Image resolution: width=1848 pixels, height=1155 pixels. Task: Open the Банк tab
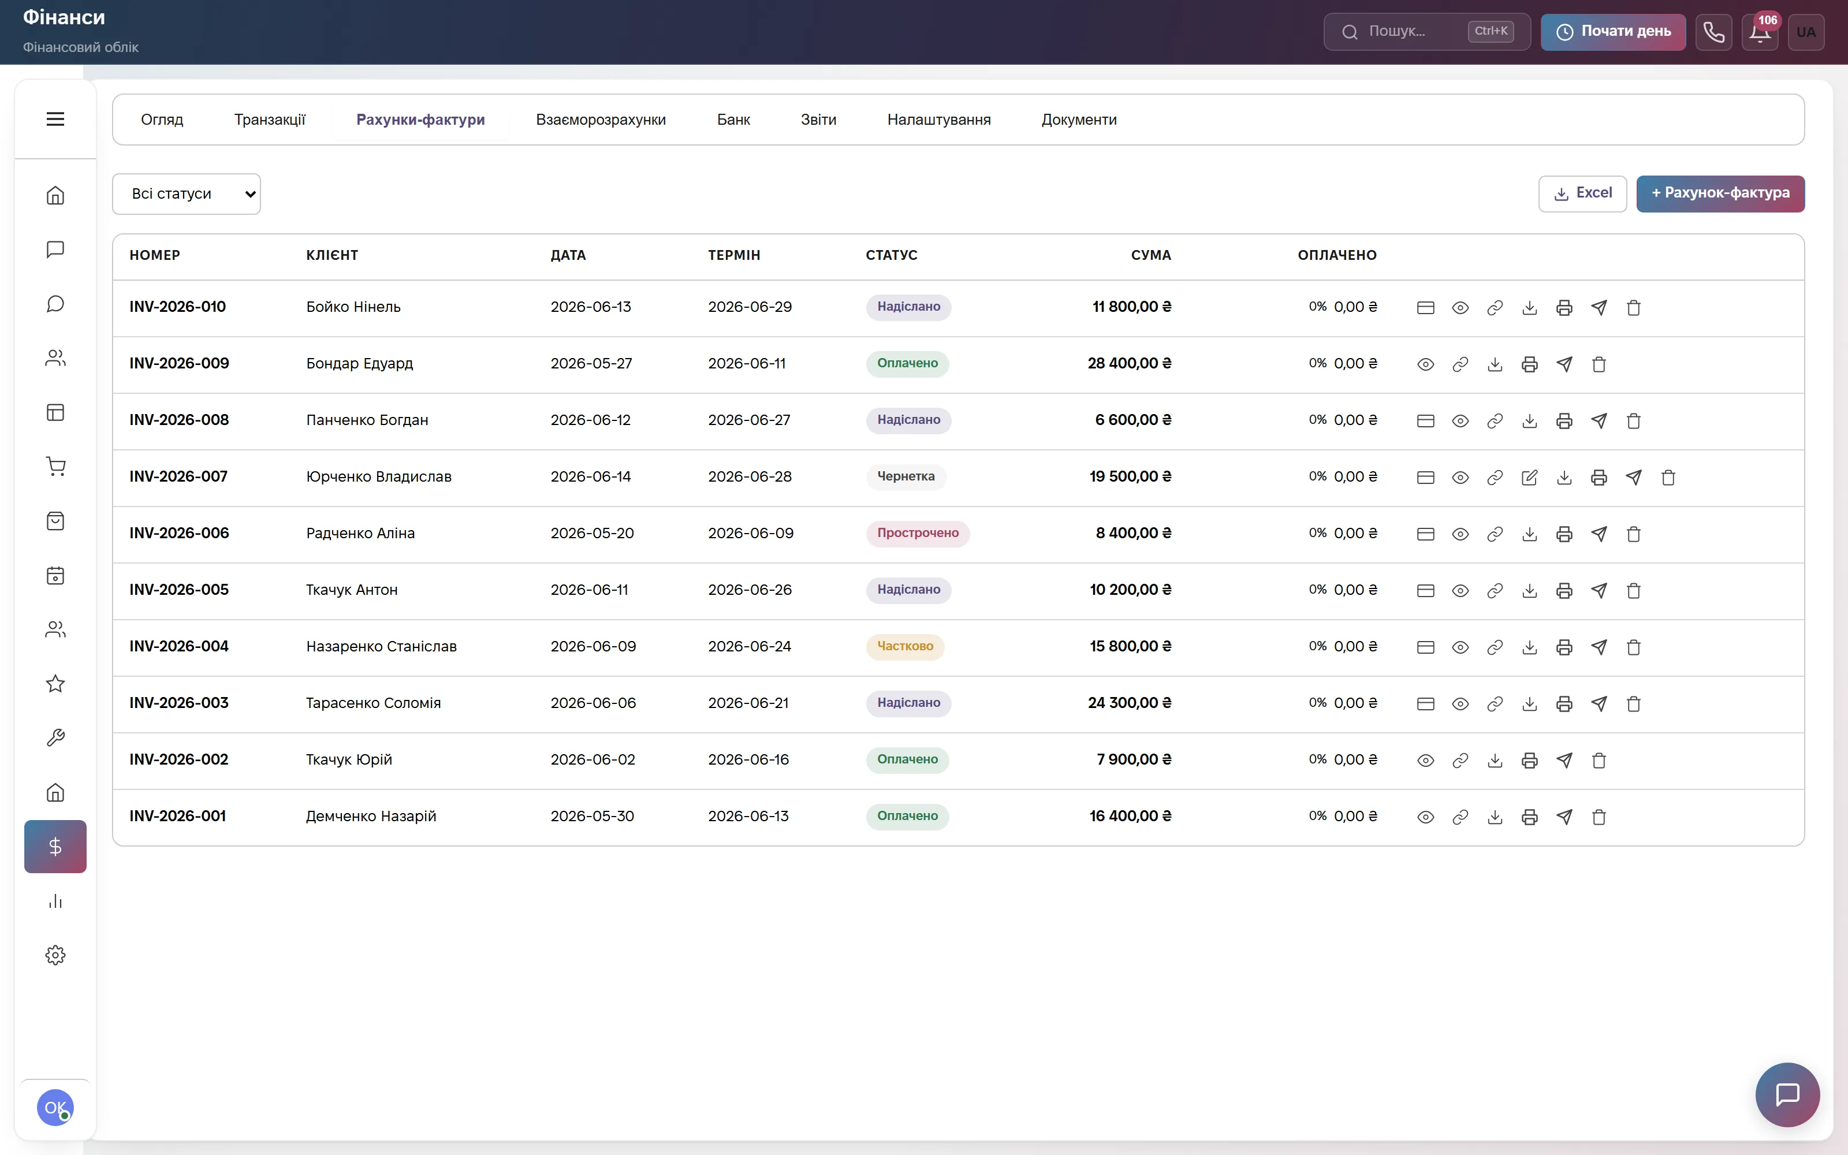point(733,120)
